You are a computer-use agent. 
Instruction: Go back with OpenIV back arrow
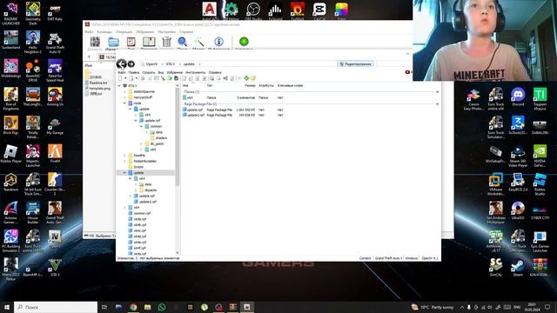(x=122, y=63)
